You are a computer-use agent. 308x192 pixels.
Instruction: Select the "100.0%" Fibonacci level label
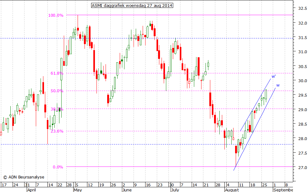click(56, 15)
